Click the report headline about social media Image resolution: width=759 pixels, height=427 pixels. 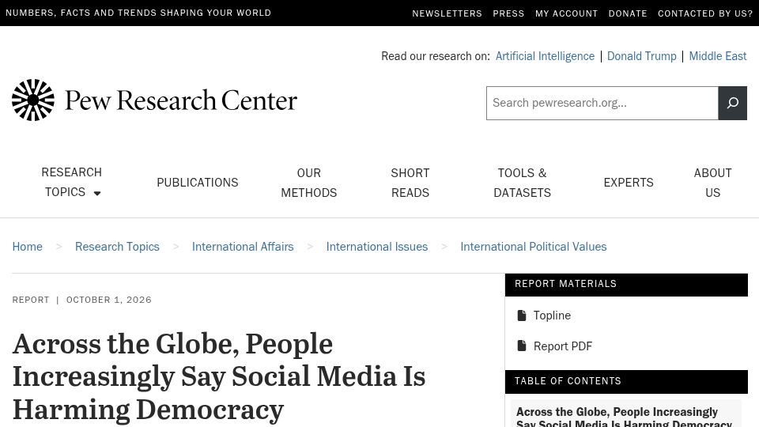(219, 376)
